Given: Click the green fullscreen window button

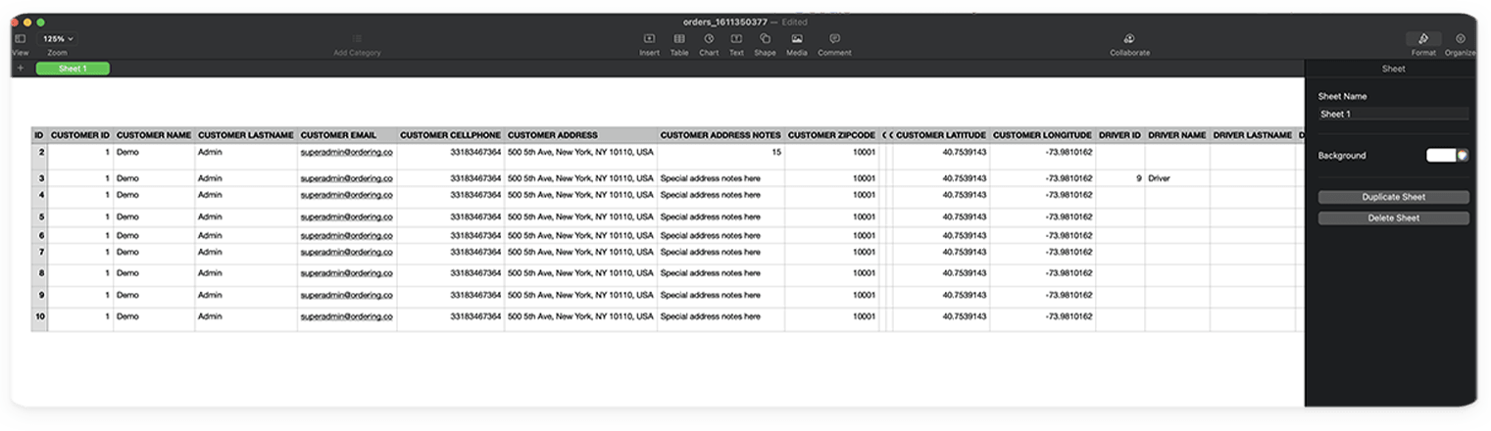Looking at the screenshot, I should point(40,22).
